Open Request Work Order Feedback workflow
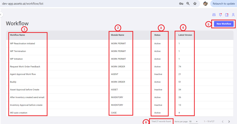 [x=25, y=66]
